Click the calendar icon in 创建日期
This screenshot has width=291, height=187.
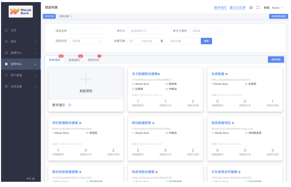(131, 41)
